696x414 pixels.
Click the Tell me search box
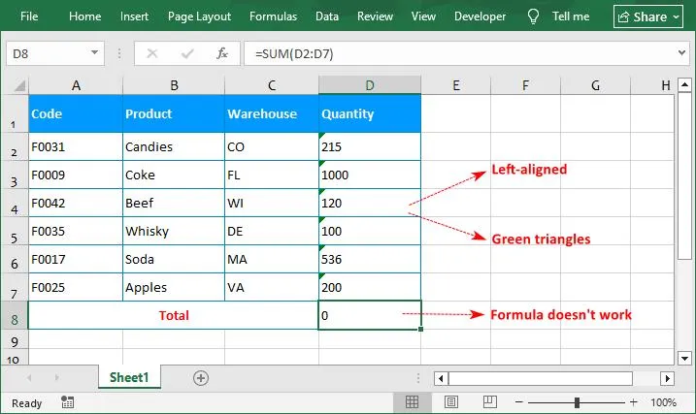tap(571, 16)
